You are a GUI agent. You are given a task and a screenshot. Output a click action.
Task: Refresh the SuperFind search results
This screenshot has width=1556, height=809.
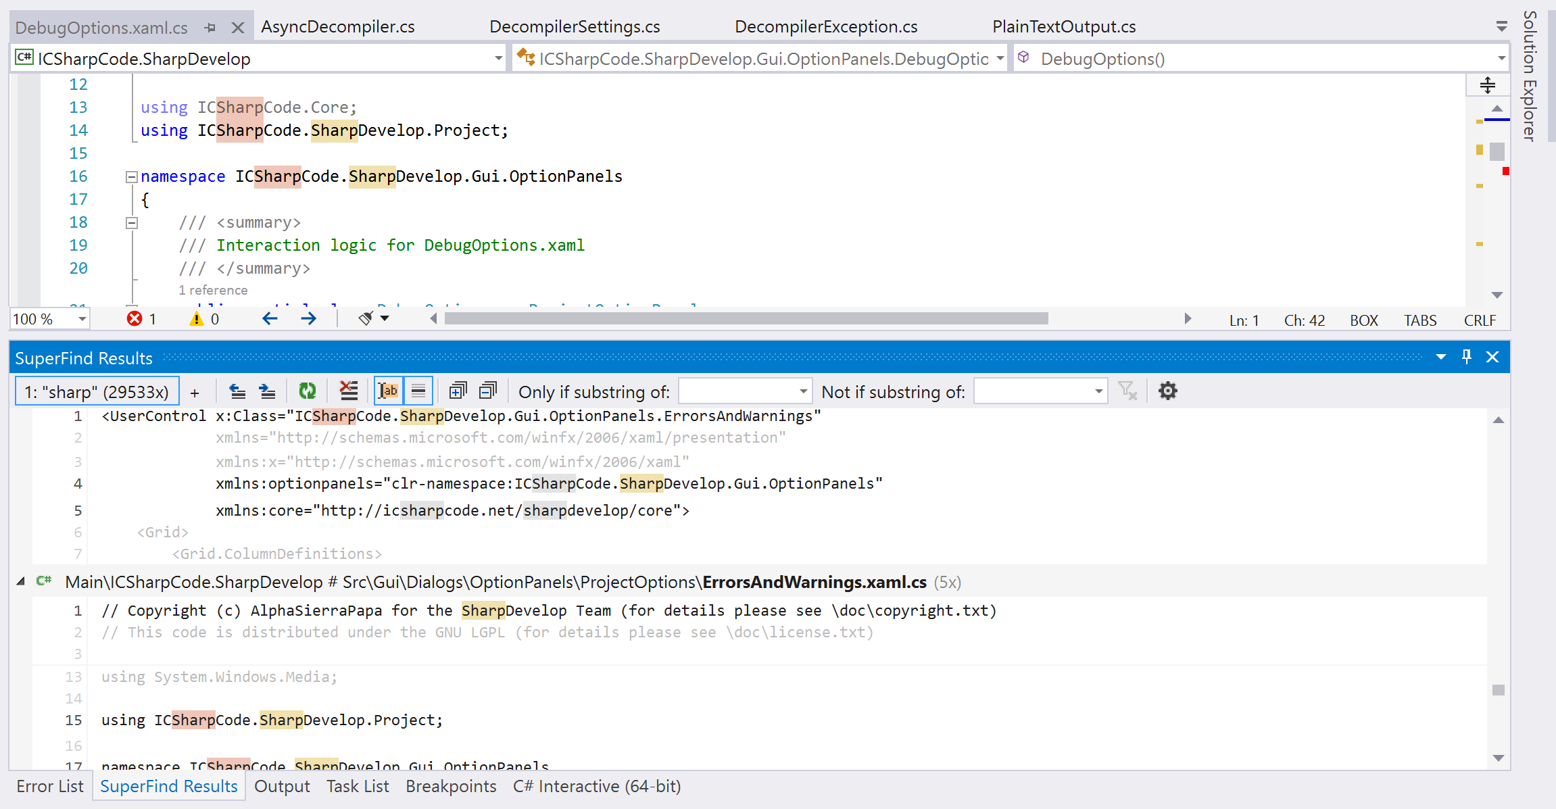[308, 391]
